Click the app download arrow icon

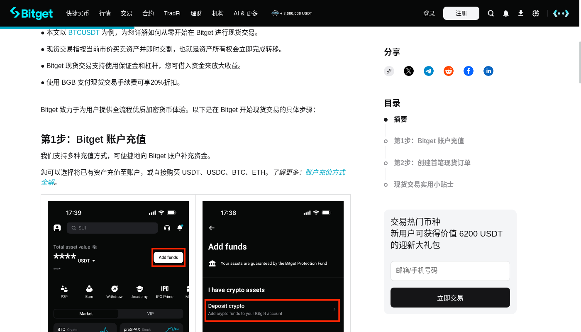pyautogui.click(x=521, y=13)
